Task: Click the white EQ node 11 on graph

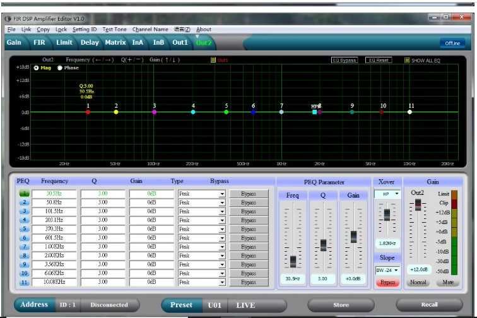Action: [x=410, y=112]
